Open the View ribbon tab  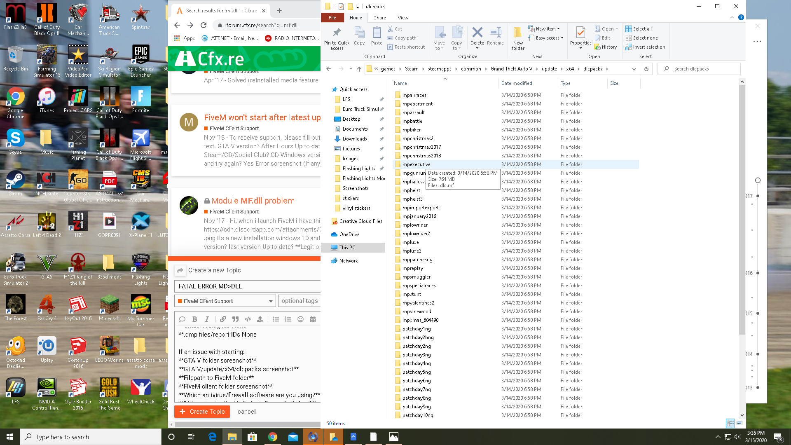click(403, 18)
